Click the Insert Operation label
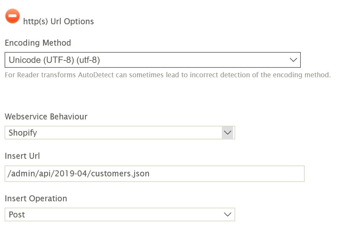The image size is (337, 228). [x=36, y=198]
